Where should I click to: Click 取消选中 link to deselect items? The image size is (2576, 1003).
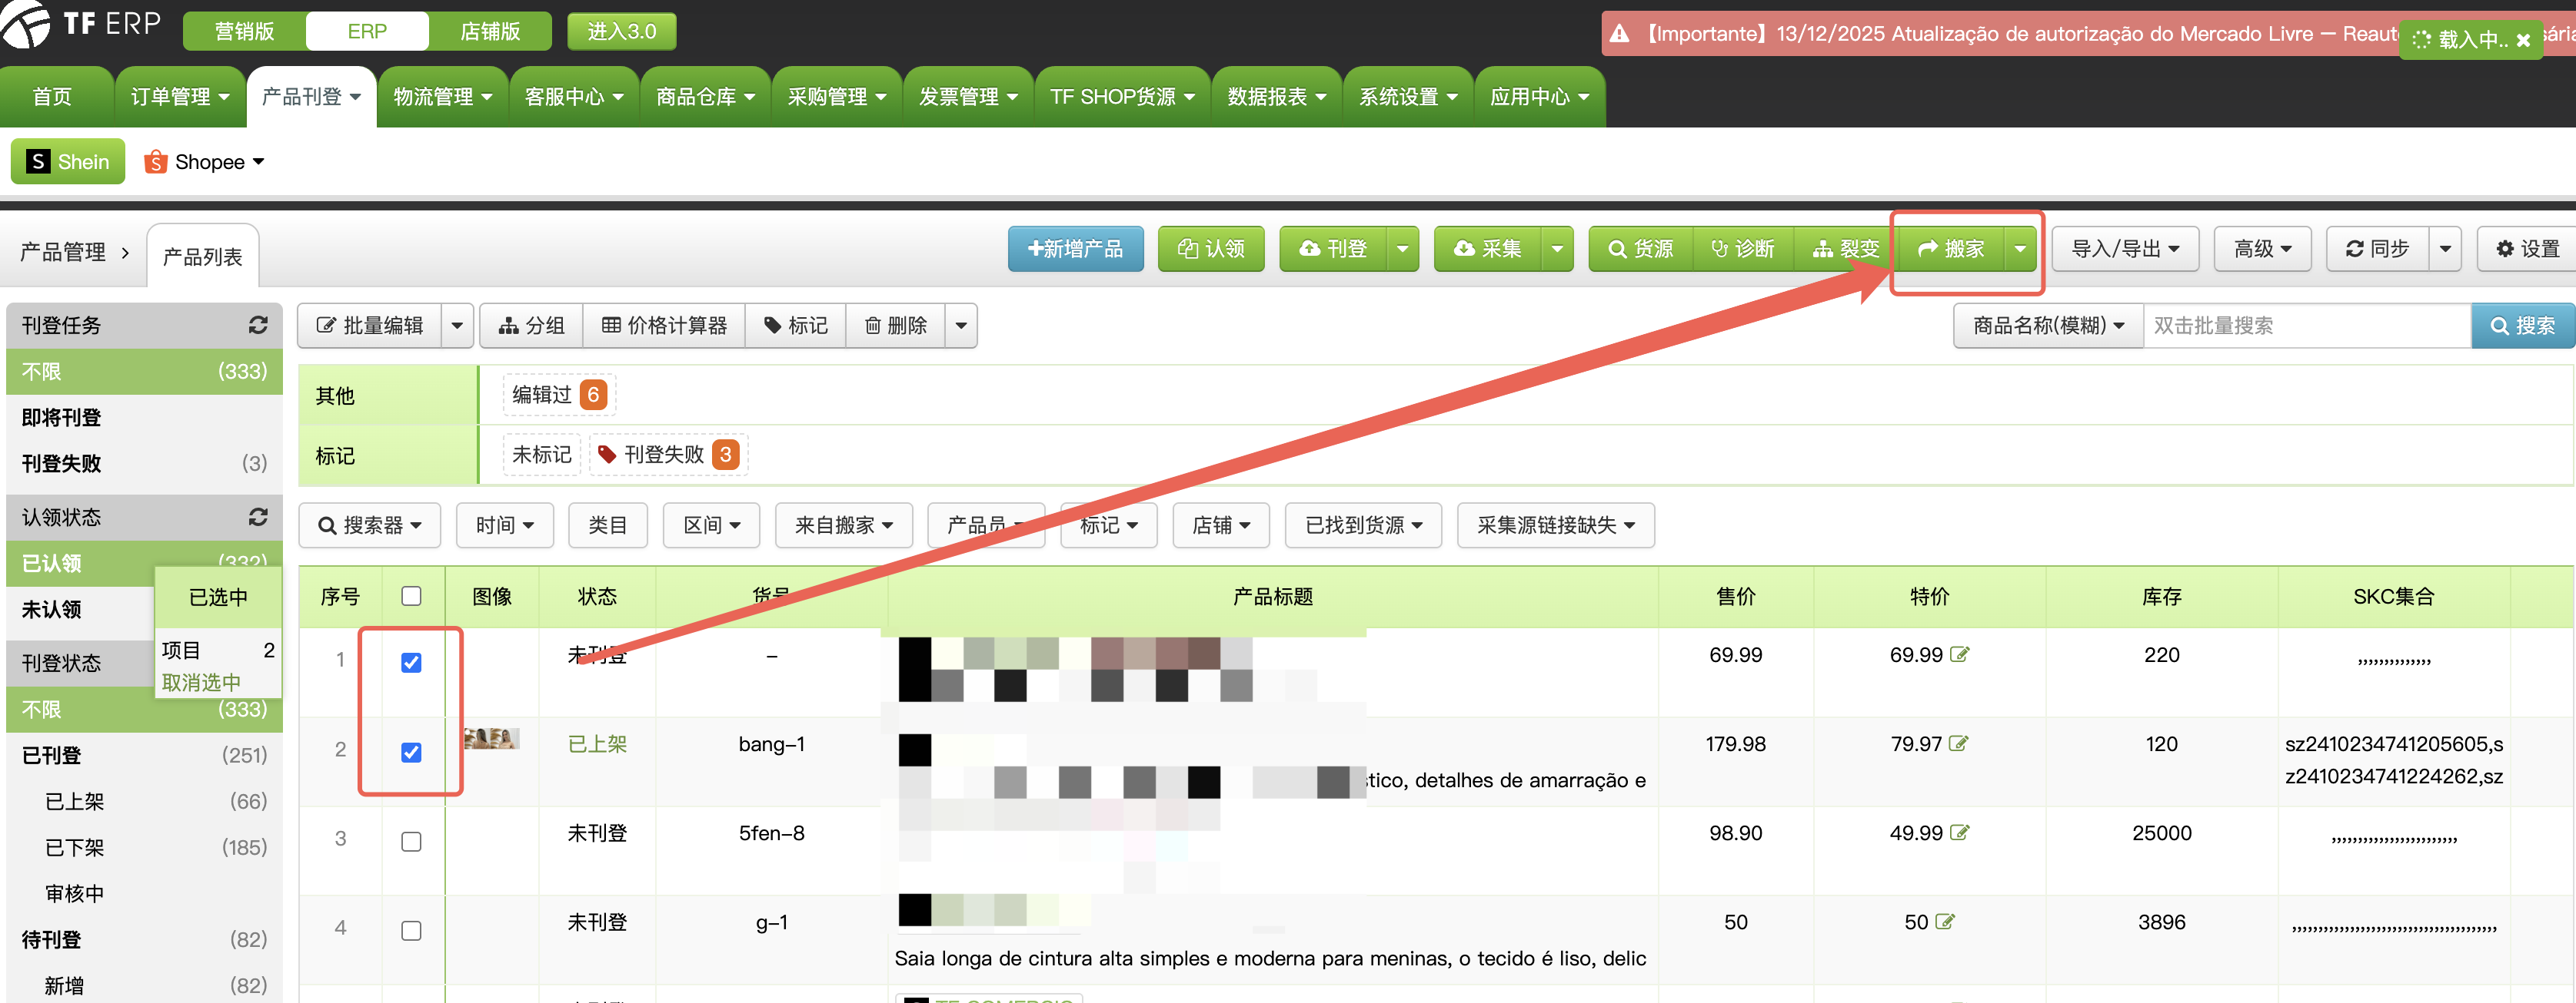tap(201, 682)
